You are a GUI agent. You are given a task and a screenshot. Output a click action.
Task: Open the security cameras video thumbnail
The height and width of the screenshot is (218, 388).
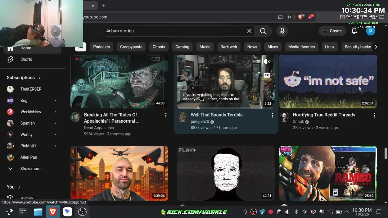click(119, 173)
